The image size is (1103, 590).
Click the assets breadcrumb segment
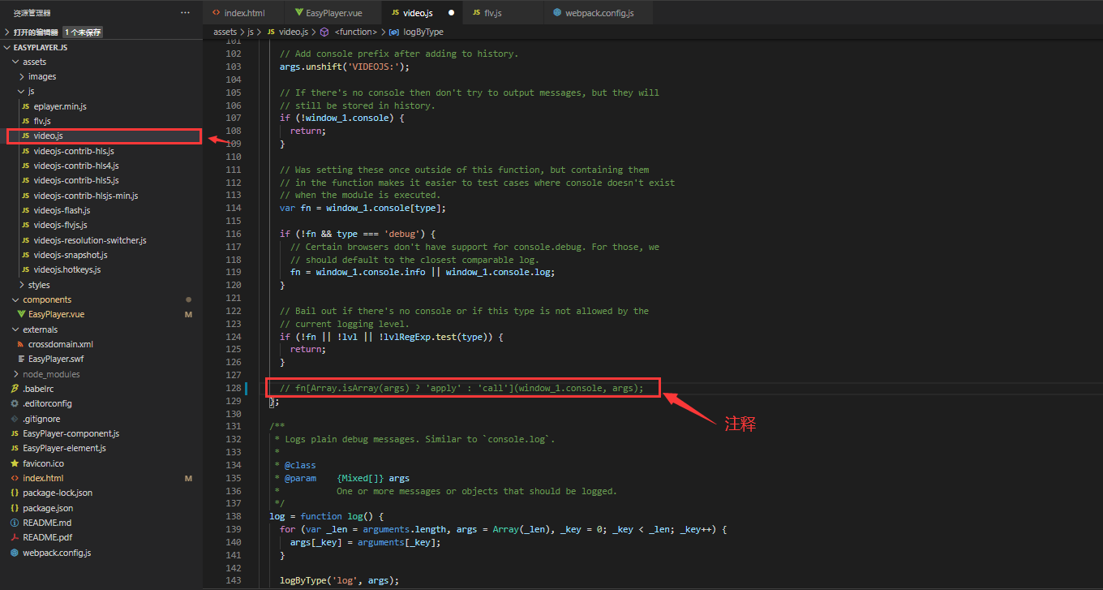[x=225, y=32]
